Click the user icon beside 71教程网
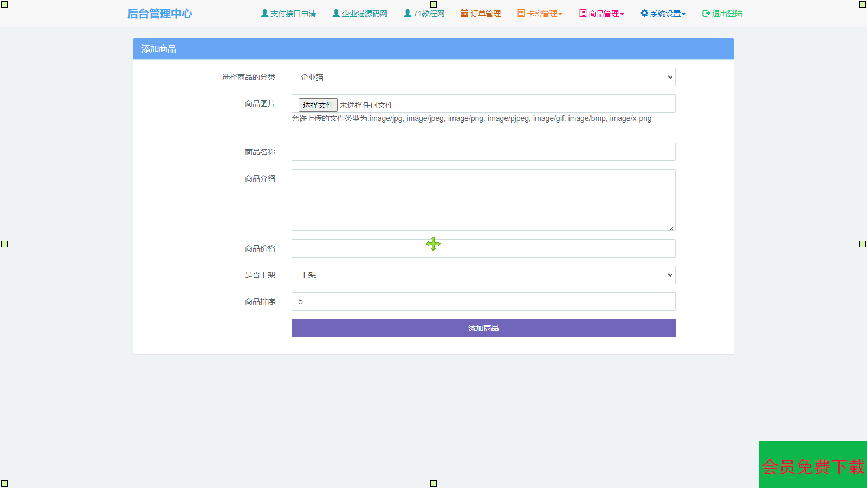Viewport: 867px width, 488px height. [407, 13]
